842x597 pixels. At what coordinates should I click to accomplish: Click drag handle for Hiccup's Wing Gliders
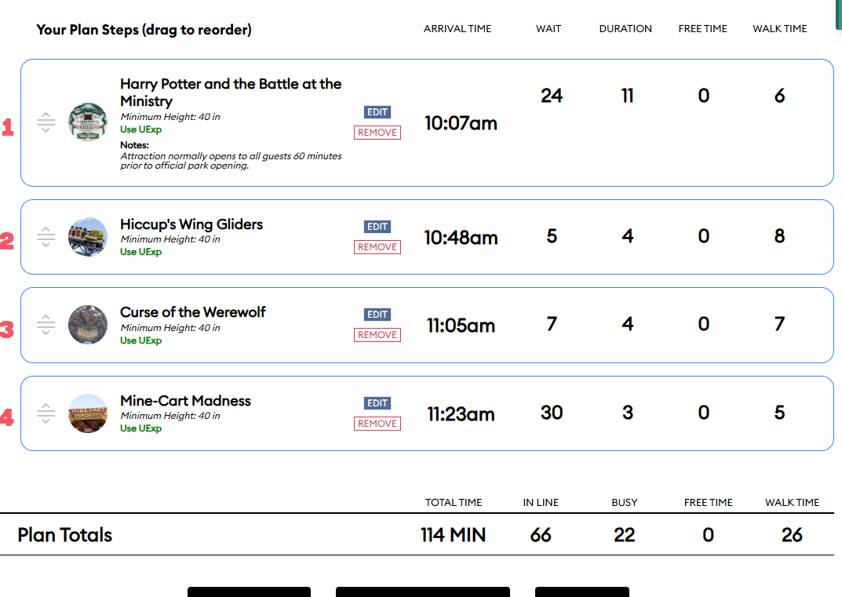click(x=46, y=237)
